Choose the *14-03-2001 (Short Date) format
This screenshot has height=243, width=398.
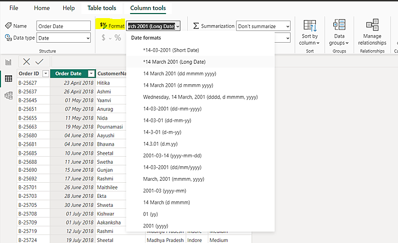(171, 50)
